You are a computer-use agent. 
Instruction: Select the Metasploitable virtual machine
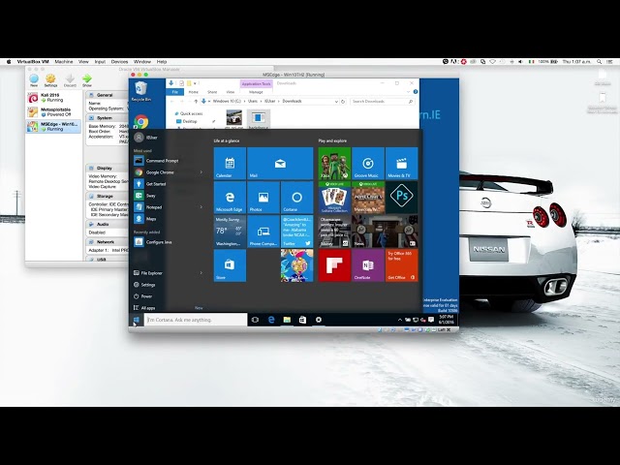pyautogui.click(x=53, y=112)
